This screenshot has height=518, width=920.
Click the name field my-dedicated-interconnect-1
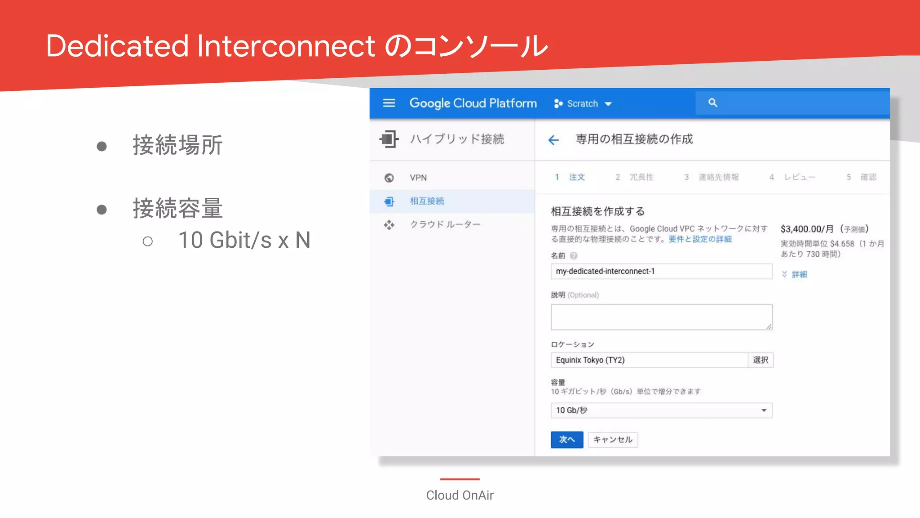click(661, 271)
